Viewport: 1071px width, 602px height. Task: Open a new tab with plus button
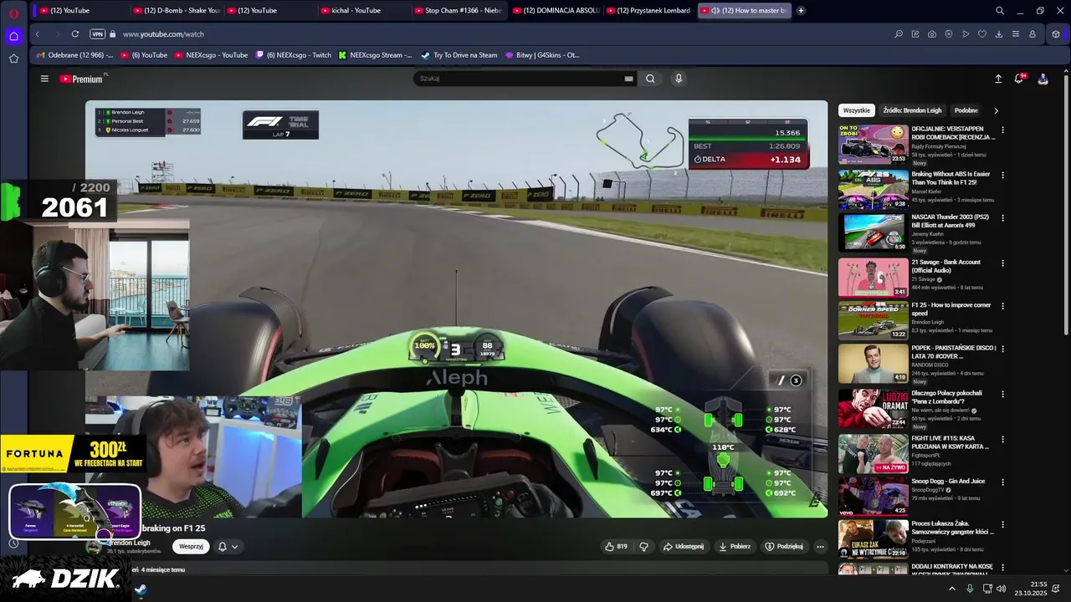801,11
